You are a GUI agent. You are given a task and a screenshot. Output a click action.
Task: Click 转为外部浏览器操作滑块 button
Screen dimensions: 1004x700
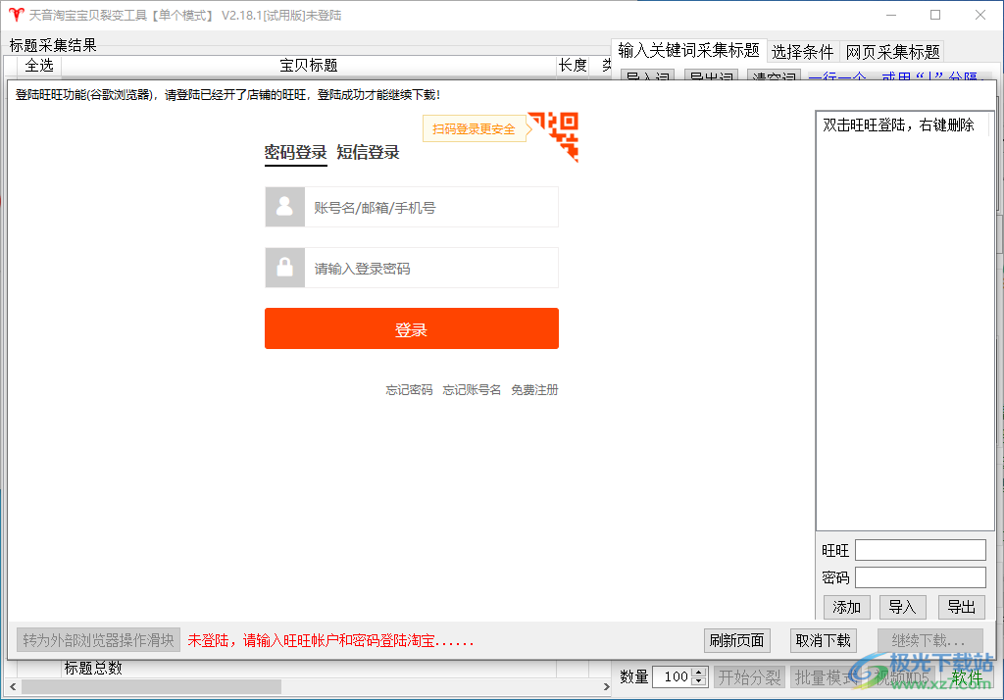click(99, 640)
